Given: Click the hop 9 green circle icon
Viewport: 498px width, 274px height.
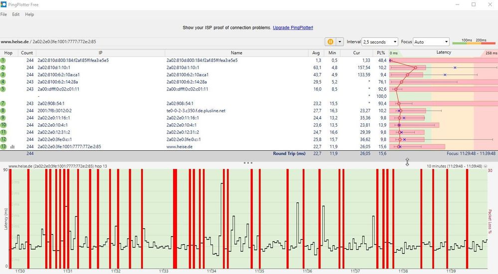Looking at the screenshot, I should click(x=3, y=118).
